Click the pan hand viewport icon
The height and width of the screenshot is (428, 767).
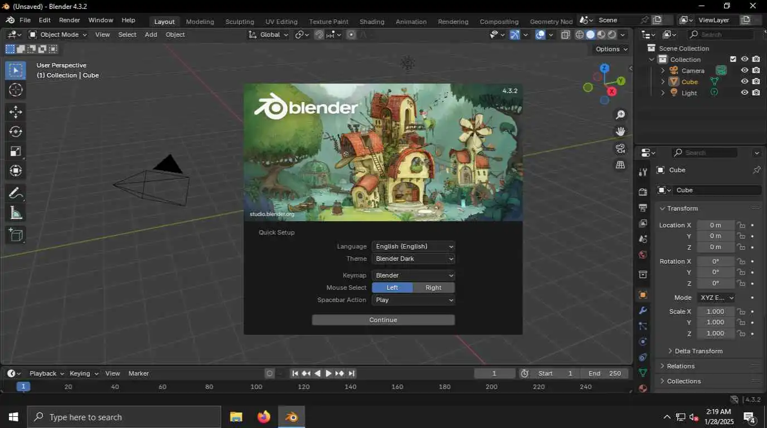pos(620,132)
